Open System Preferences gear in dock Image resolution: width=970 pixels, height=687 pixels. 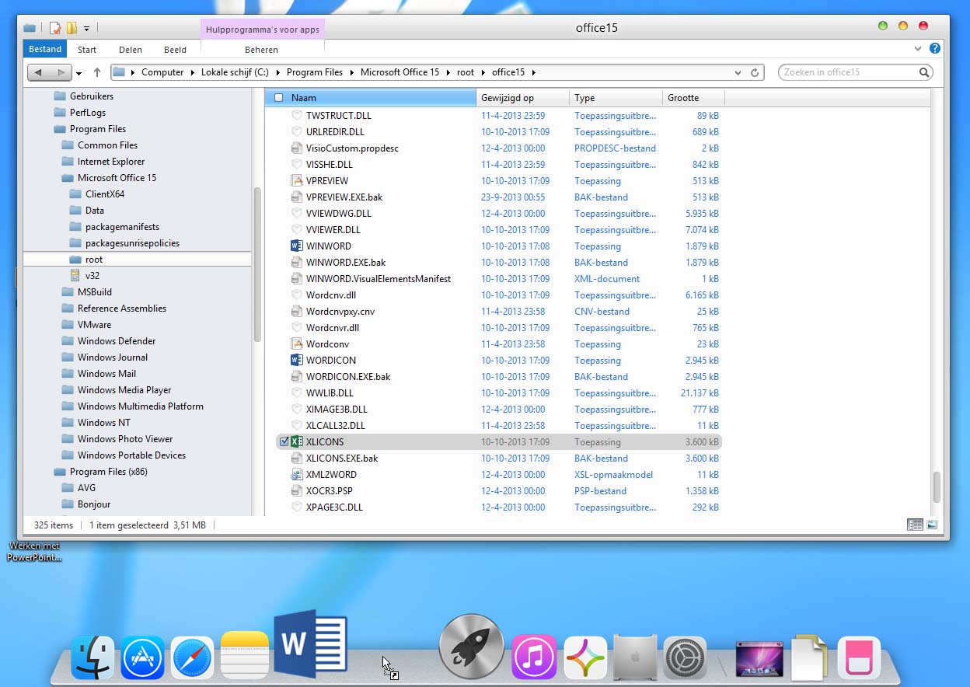coord(686,657)
